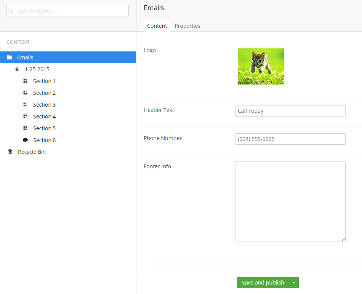Click the Recycle Bin trash icon

[10, 152]
